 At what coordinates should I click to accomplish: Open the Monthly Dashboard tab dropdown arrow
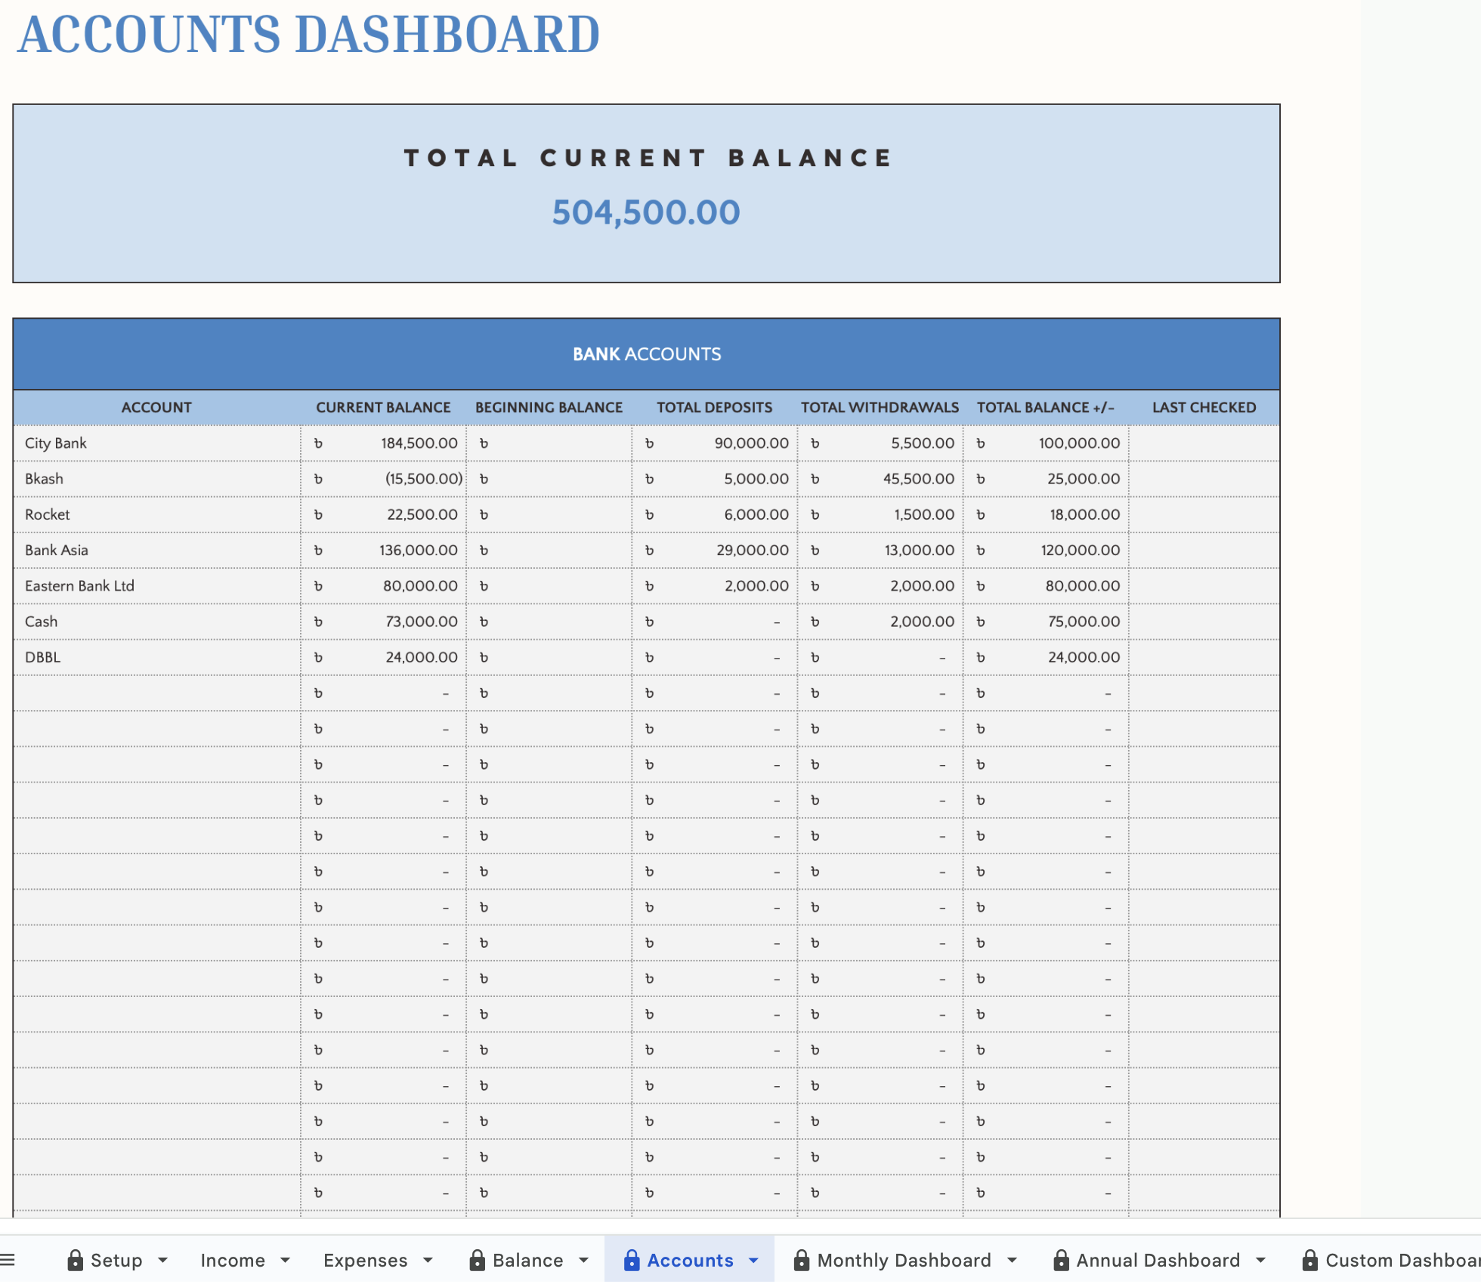(x=1012, y=1260)
